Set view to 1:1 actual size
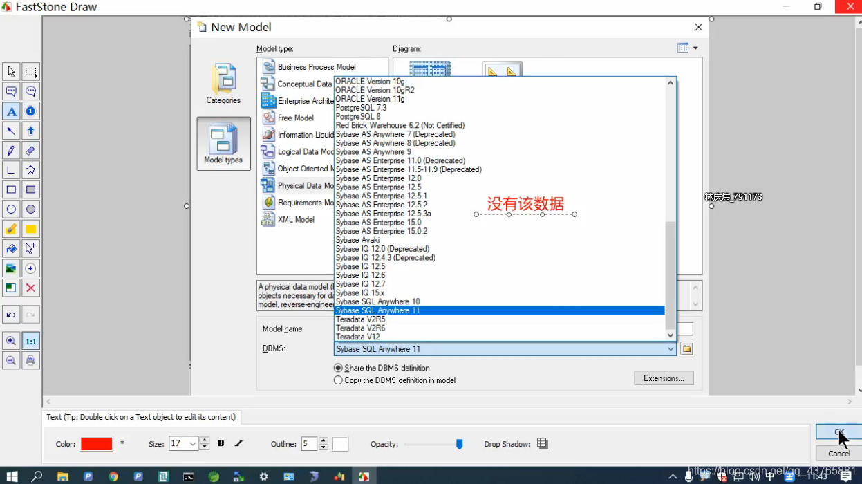862x484 pixels. point(30,341)
